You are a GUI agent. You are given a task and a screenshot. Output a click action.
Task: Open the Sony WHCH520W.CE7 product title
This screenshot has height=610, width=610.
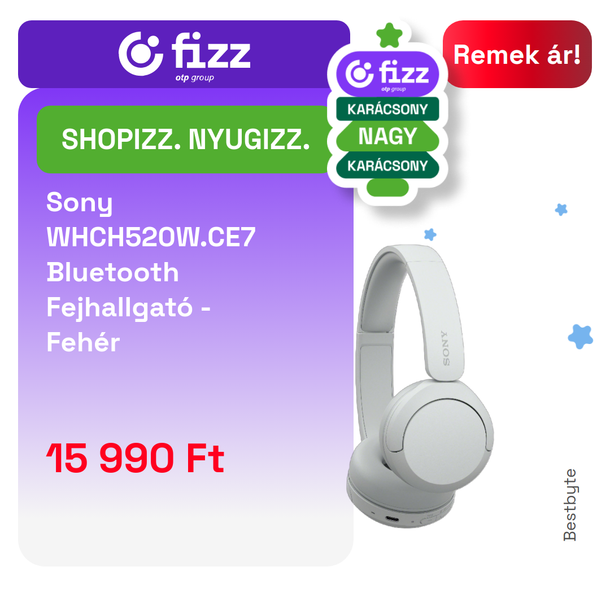click(x=151, y=272)
